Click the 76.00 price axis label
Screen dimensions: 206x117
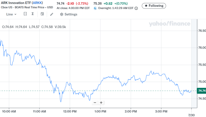200,48
